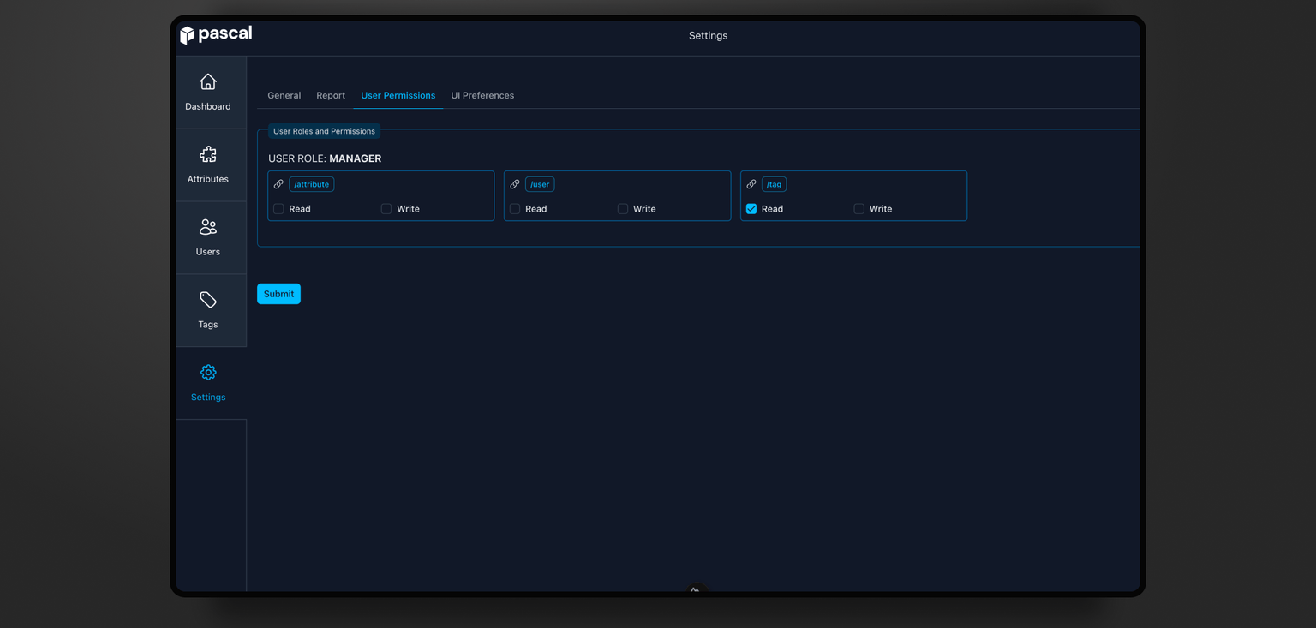The height and width of the screenshot is (628, 1316).
Task: Select the Settings gear icon
Action: tap(208, 373)
